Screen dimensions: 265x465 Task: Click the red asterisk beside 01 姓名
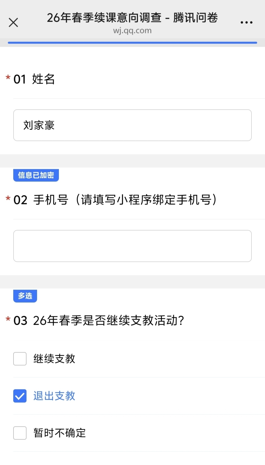pos(8,78)
